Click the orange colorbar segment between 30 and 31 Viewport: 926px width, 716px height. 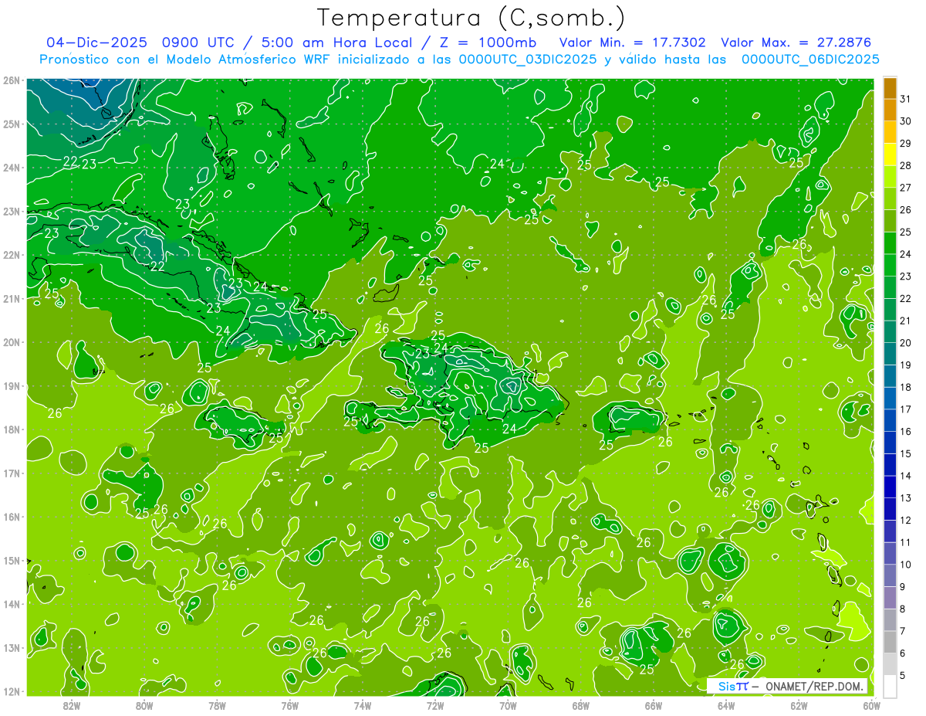[x=890, y=110]
